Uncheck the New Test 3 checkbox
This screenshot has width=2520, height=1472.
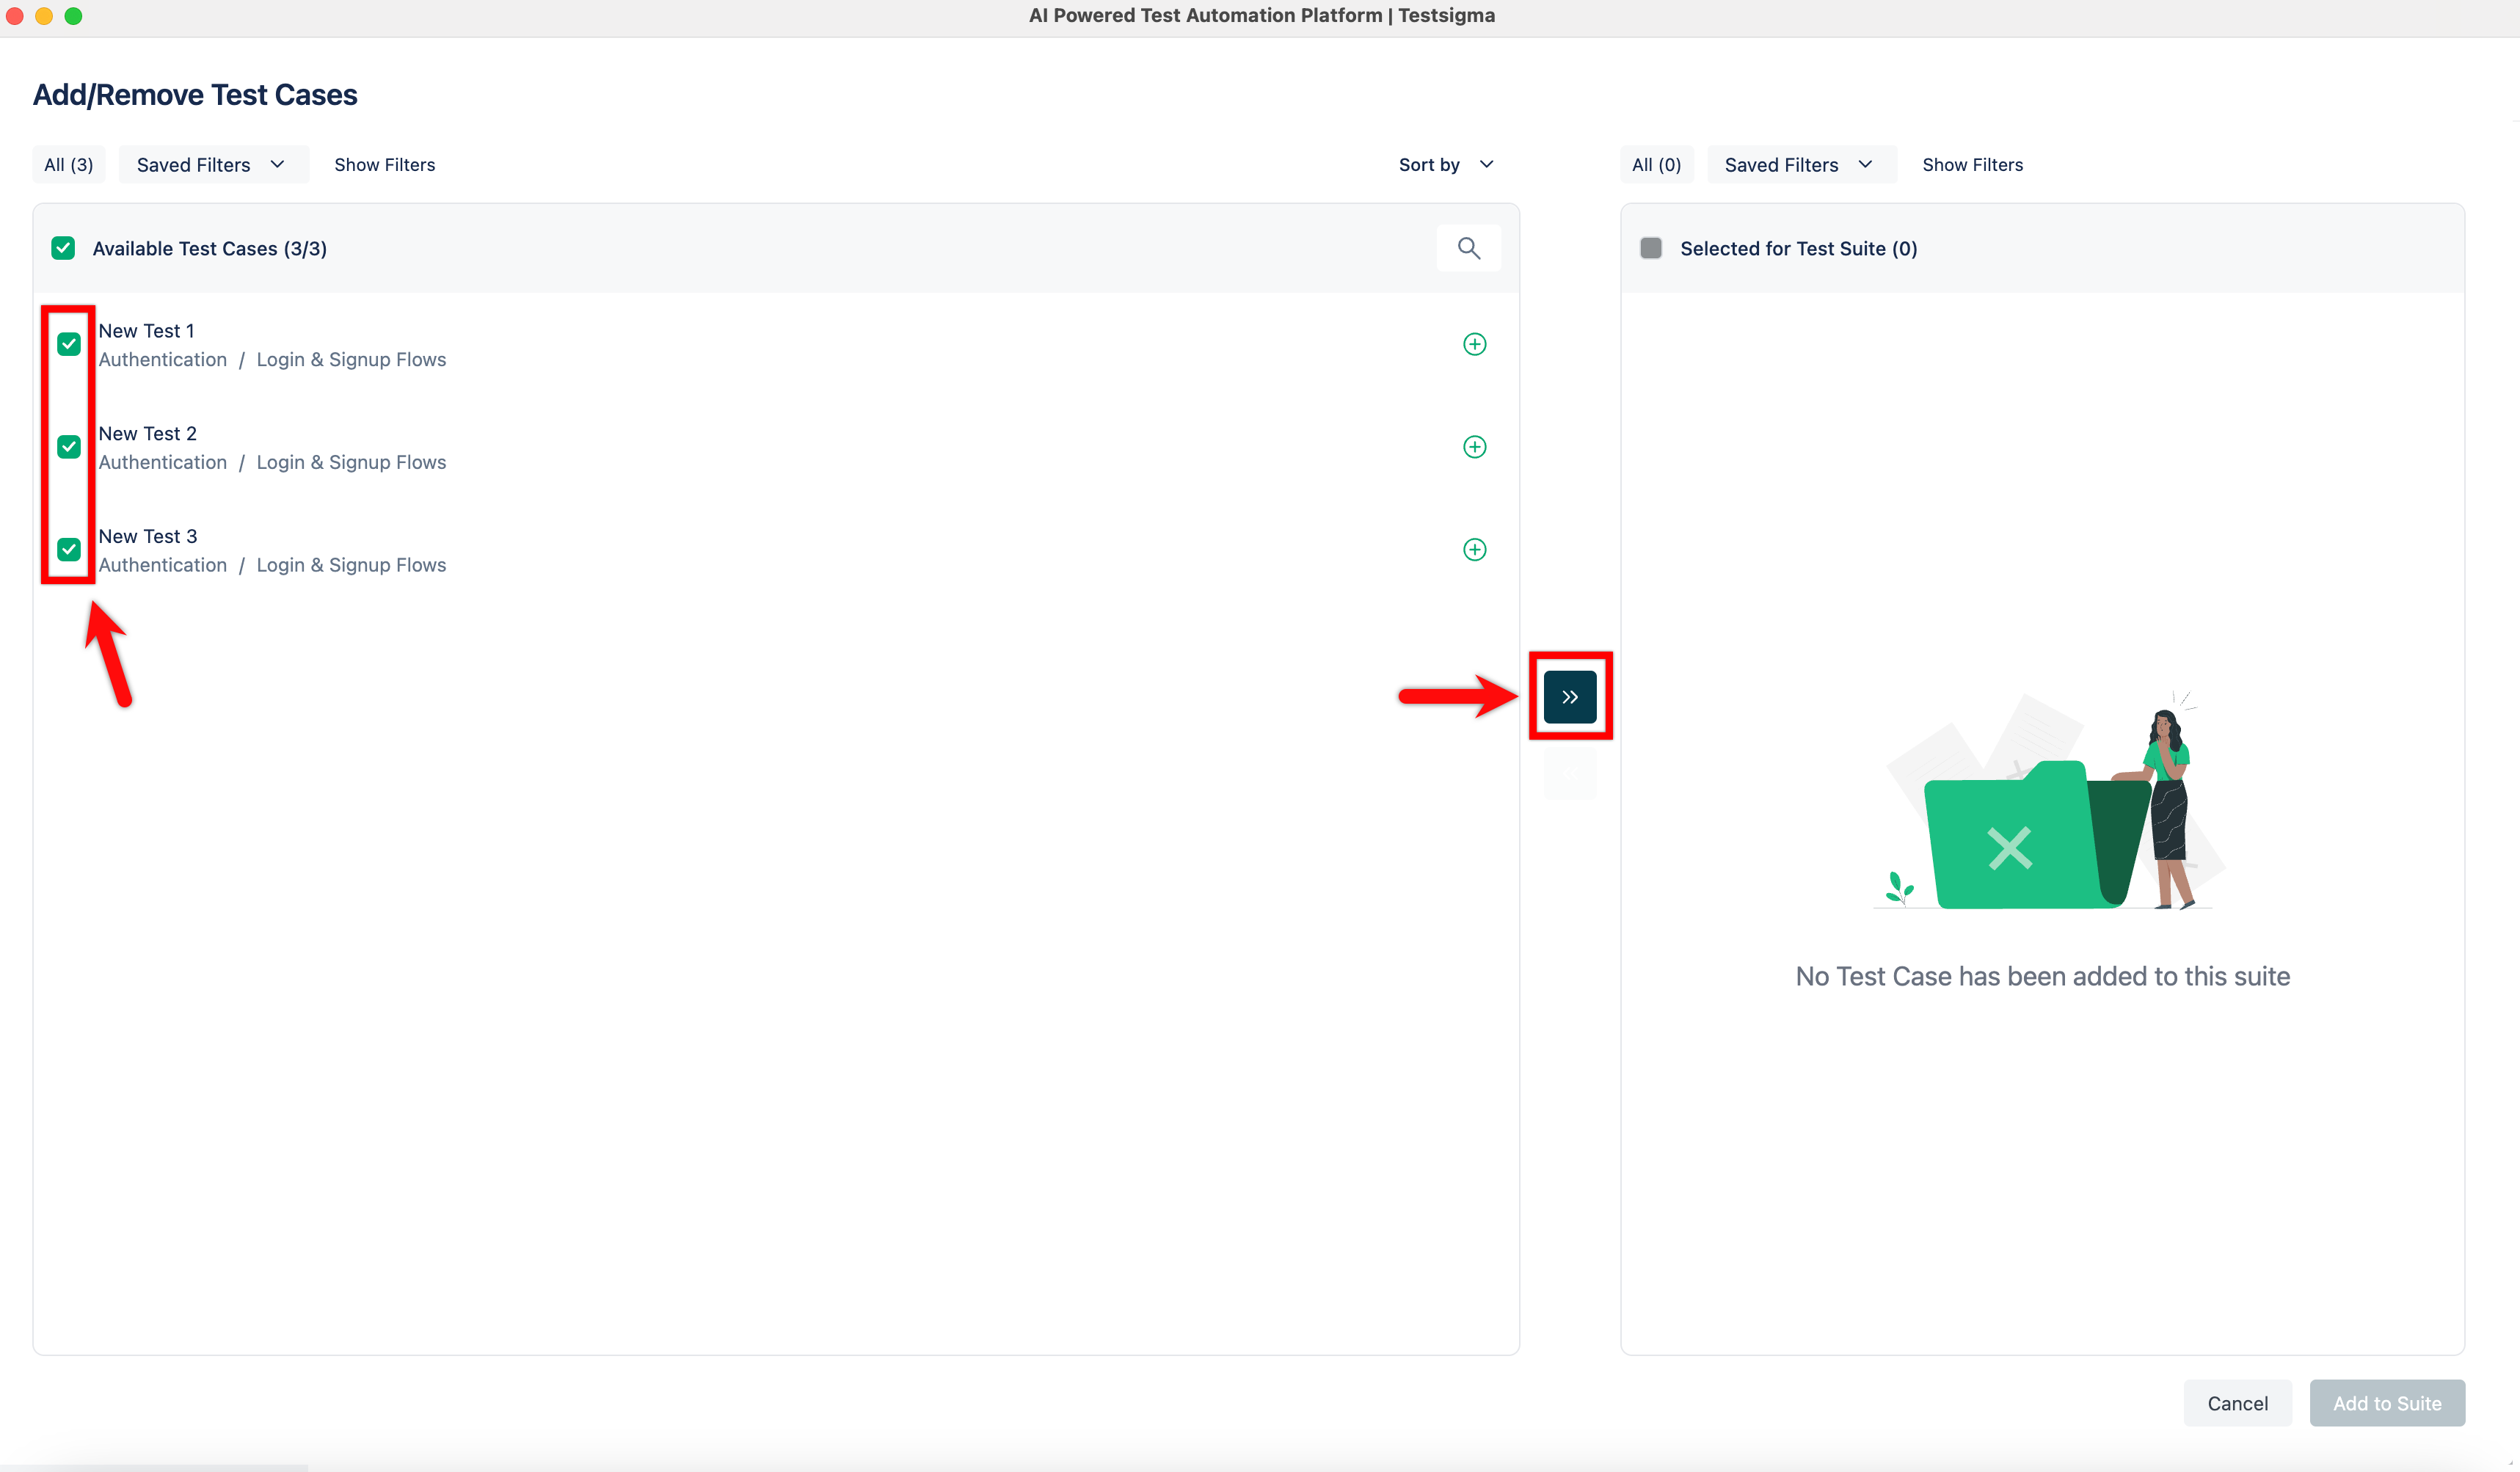69,550
